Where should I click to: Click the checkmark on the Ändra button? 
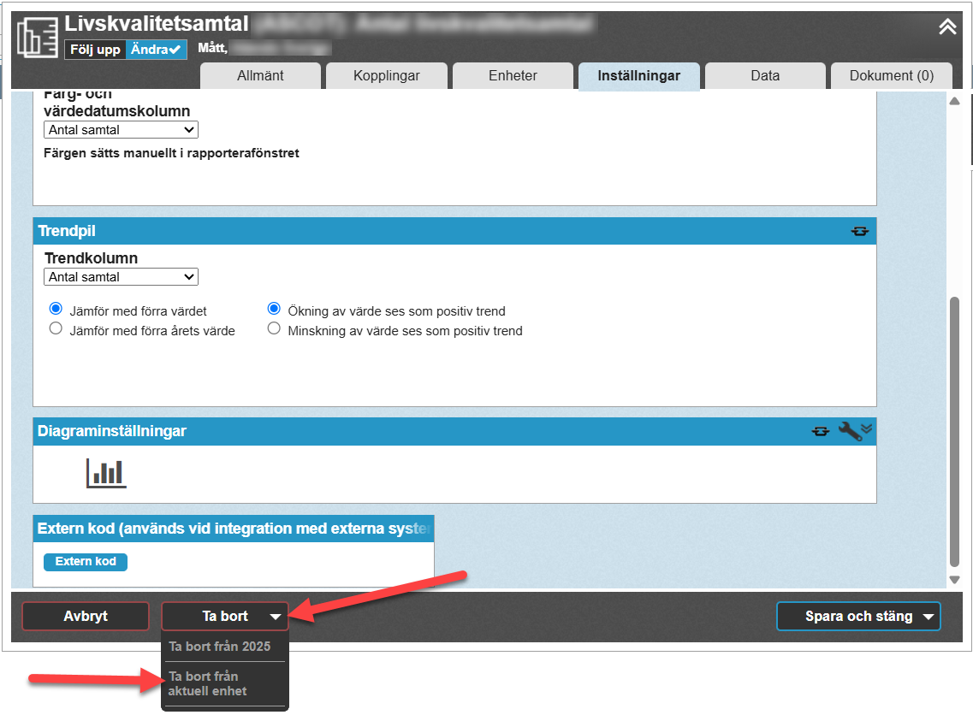pos(175,50)
